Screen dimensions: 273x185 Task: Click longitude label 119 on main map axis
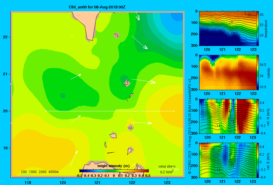point(28,182)
